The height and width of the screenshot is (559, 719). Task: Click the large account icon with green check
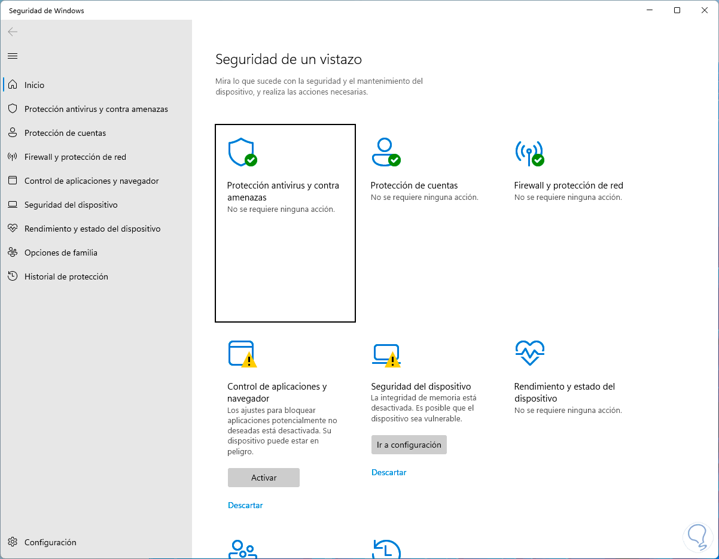pyautogui.click(x=386, y=152)
